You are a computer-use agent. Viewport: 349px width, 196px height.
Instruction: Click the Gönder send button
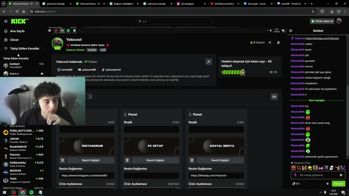338,184
